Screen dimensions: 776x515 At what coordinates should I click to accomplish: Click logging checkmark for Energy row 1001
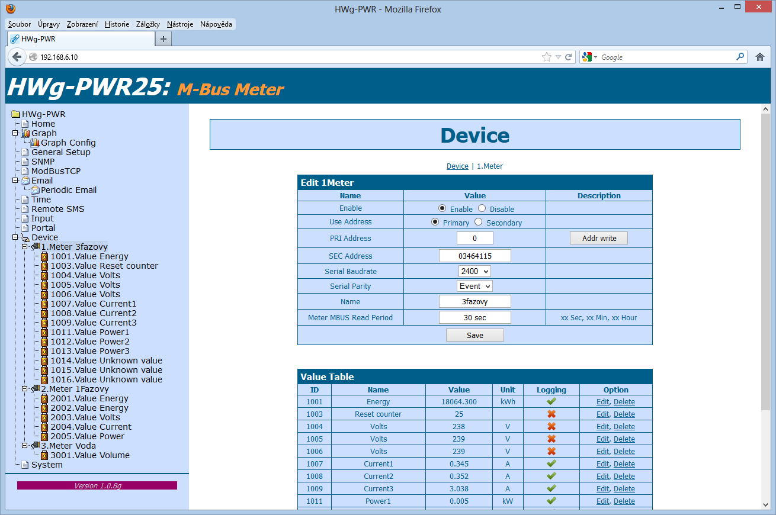pos(551,401)
